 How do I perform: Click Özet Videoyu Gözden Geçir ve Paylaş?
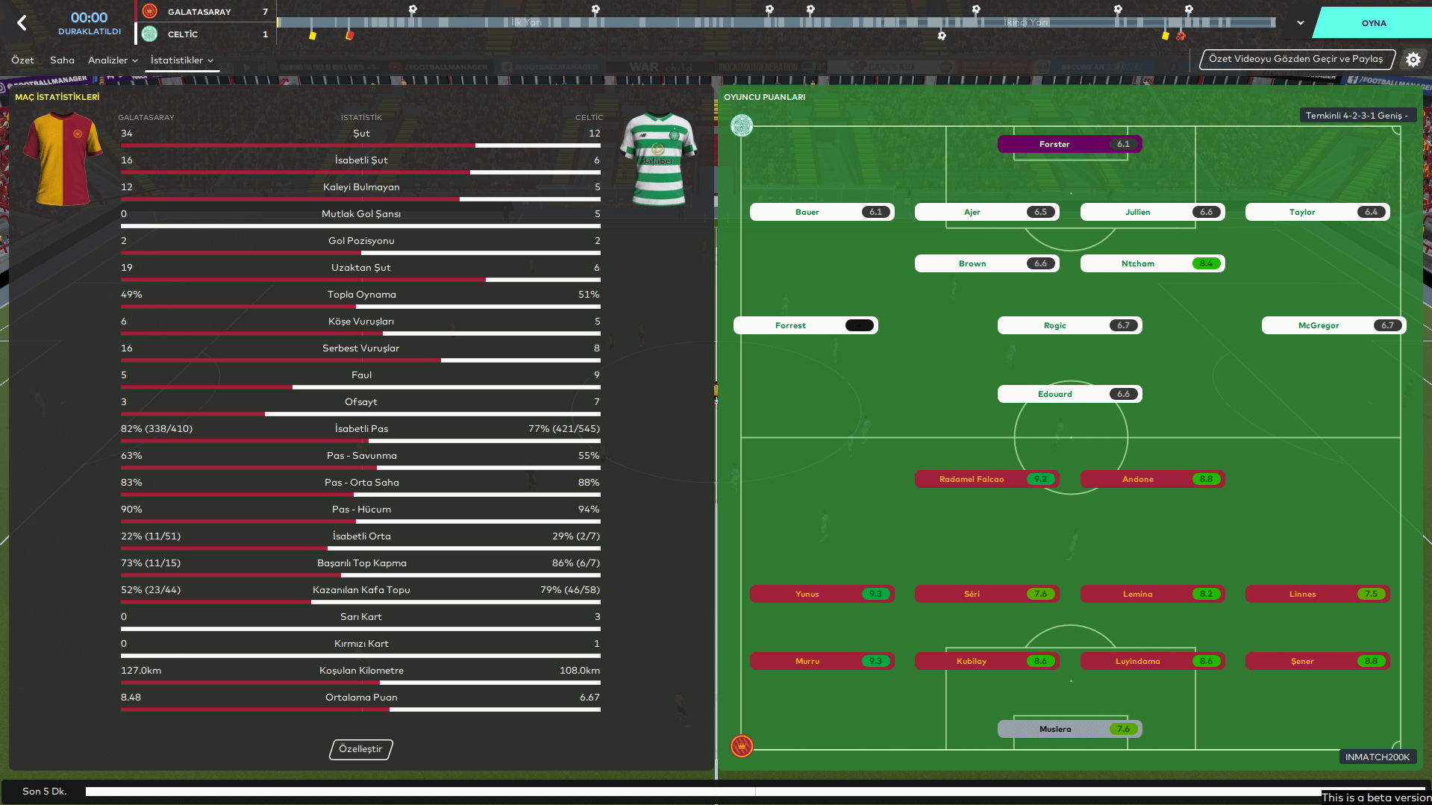[x=1296, y=59]
